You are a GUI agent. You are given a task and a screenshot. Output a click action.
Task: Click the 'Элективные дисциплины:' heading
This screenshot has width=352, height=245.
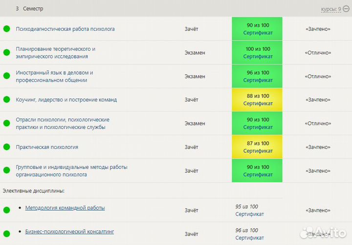pyautogui.click(x=33, y=191)
